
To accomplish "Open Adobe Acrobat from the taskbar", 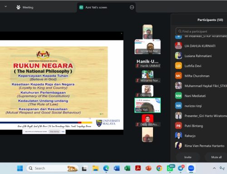I will coord(138,168).
